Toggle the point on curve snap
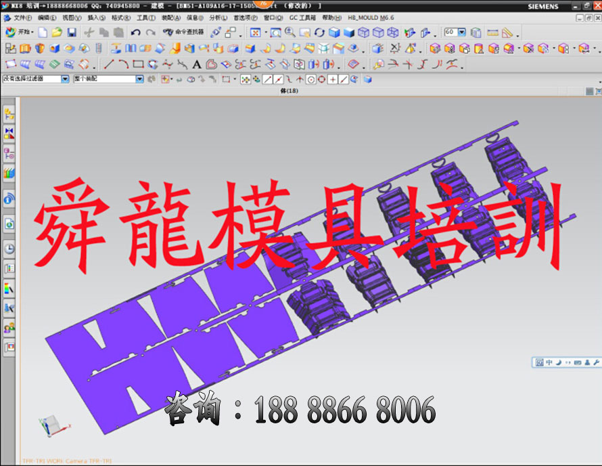The image size is (602, 466). click(344, 79)
